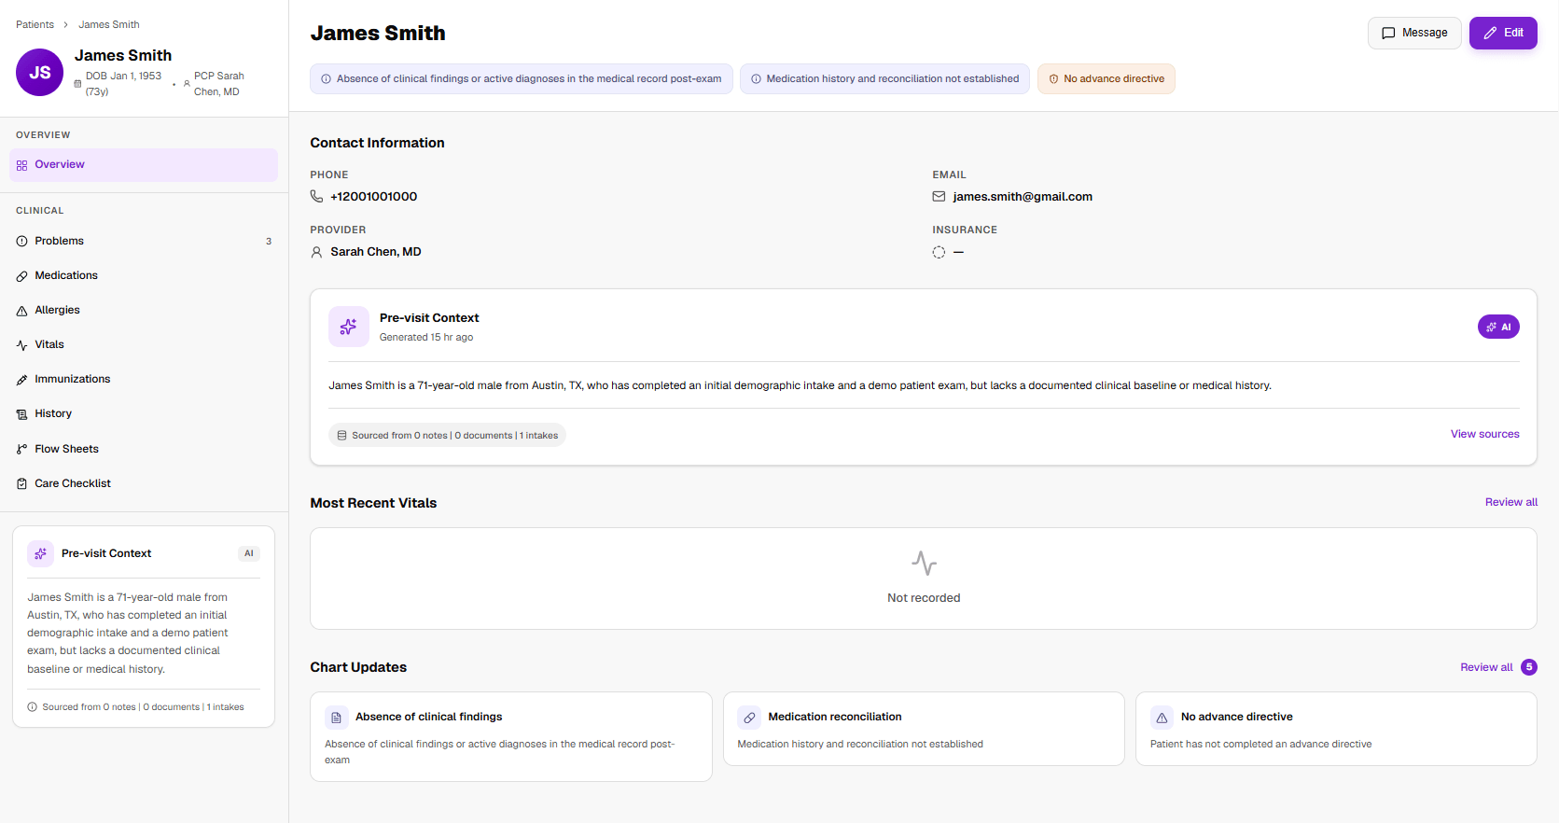
Task: Click the James Smith breadcrumb item
Action: pyautogui.click(x=109, y=24)
